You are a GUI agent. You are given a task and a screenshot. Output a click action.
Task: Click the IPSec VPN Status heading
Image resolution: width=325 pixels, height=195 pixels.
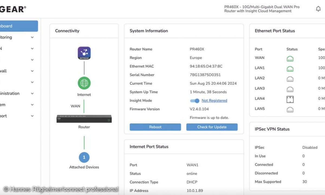pos(272,129)
